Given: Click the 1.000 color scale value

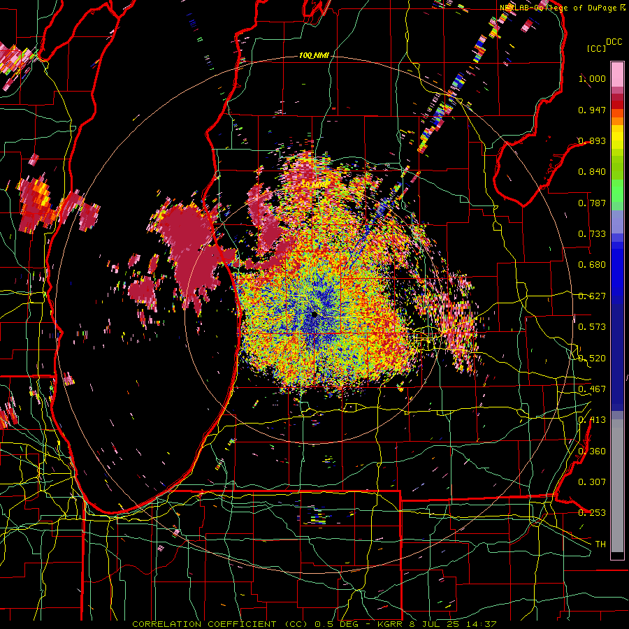Looking at the screenshot, I should (592, 78).
